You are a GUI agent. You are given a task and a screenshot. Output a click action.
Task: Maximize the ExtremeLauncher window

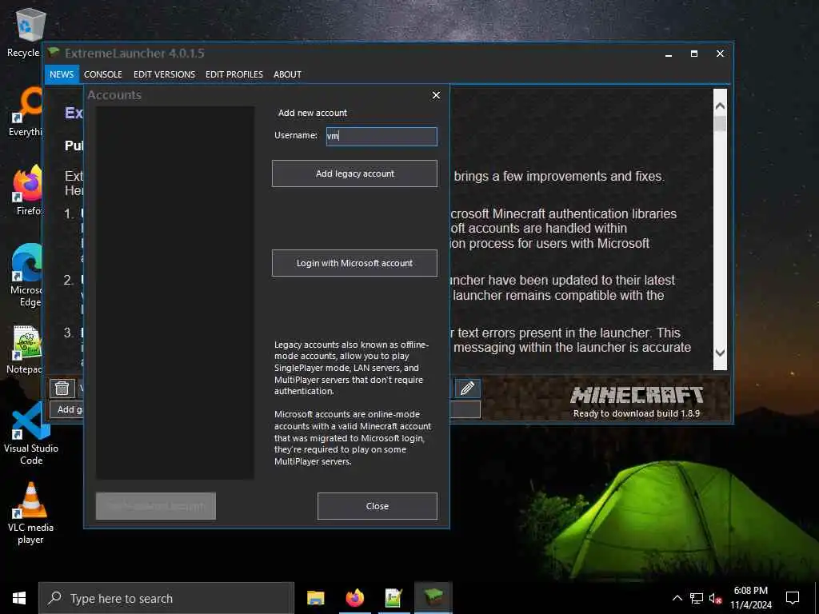(x=694, y=54)
